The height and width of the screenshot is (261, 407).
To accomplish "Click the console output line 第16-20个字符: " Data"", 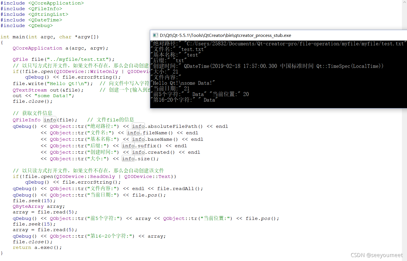I will click(x=184, y=100).
